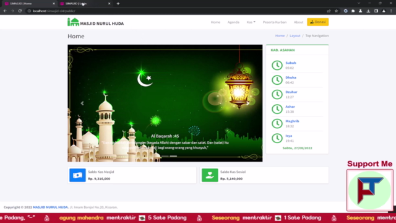
Task: Click the Al Baqarah :45 carousel slide image
Action: (x=165, y=103)
